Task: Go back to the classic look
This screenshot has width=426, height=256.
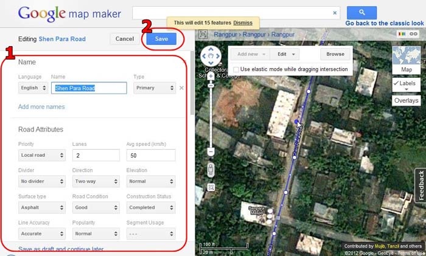Action: pyautogui.click(x=385, y=23)
